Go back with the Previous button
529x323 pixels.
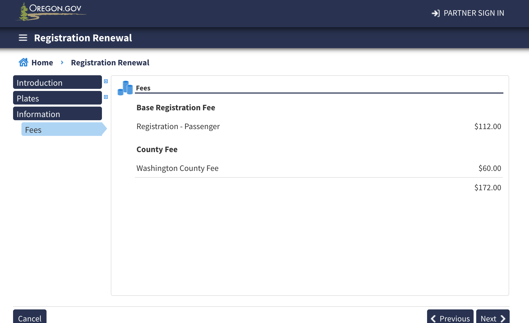point(450,318)
